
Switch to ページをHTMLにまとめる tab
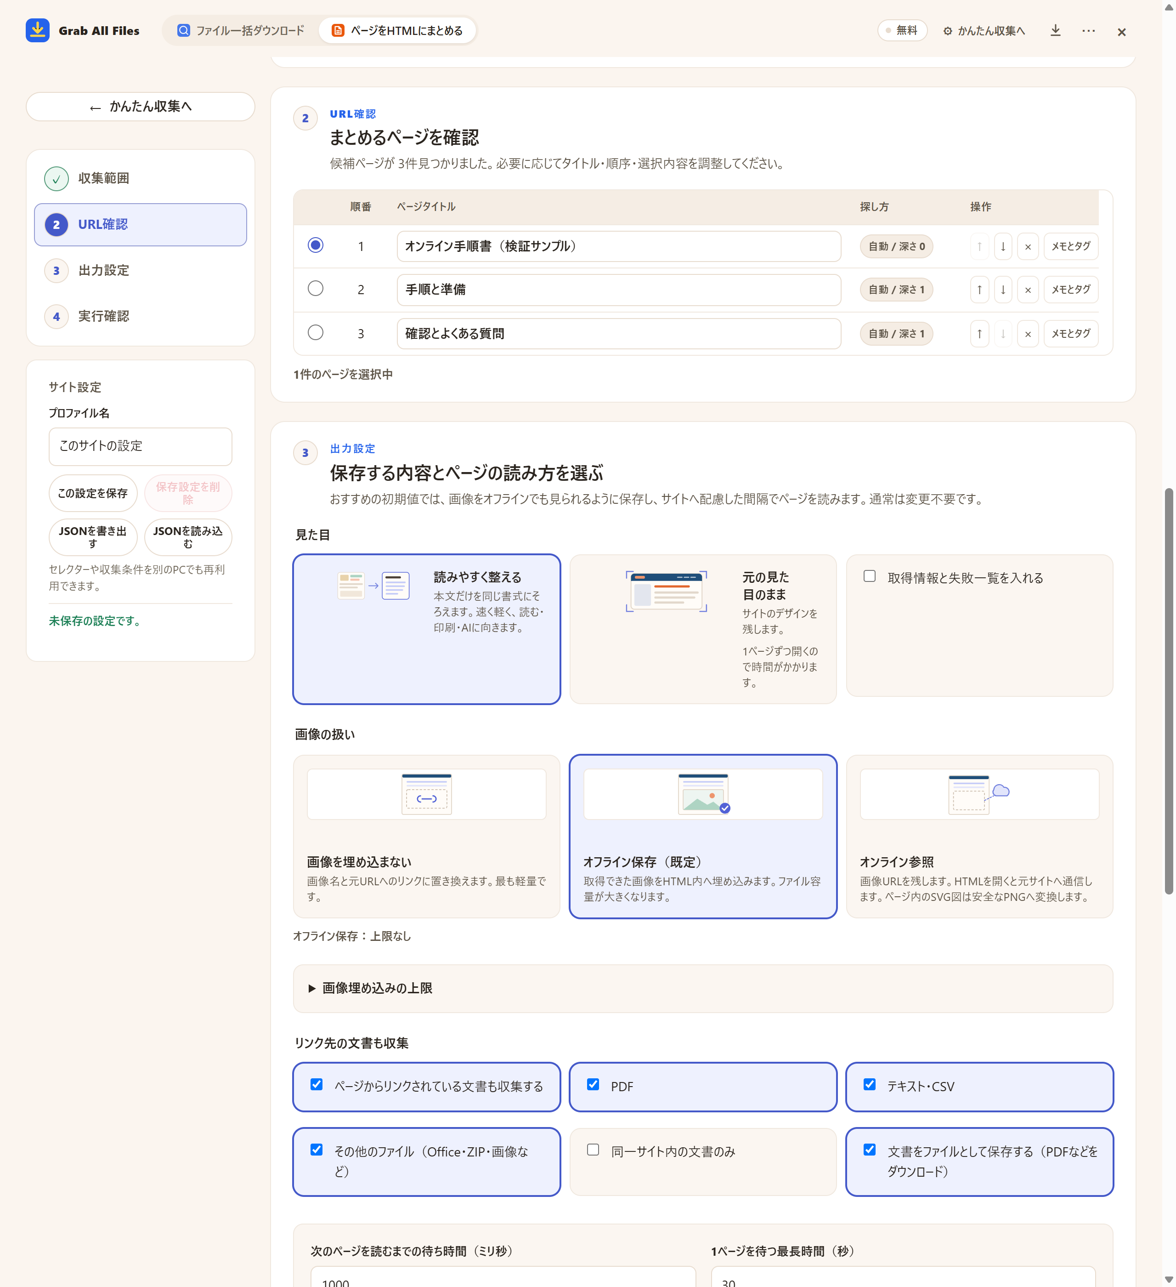(x=397, y=31)
